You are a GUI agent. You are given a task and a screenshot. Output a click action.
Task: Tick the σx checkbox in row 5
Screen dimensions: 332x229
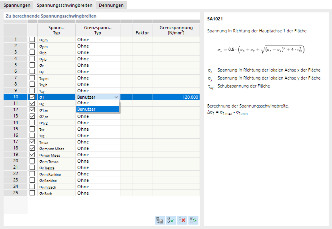pyautogui.click(x=32, y=65)
